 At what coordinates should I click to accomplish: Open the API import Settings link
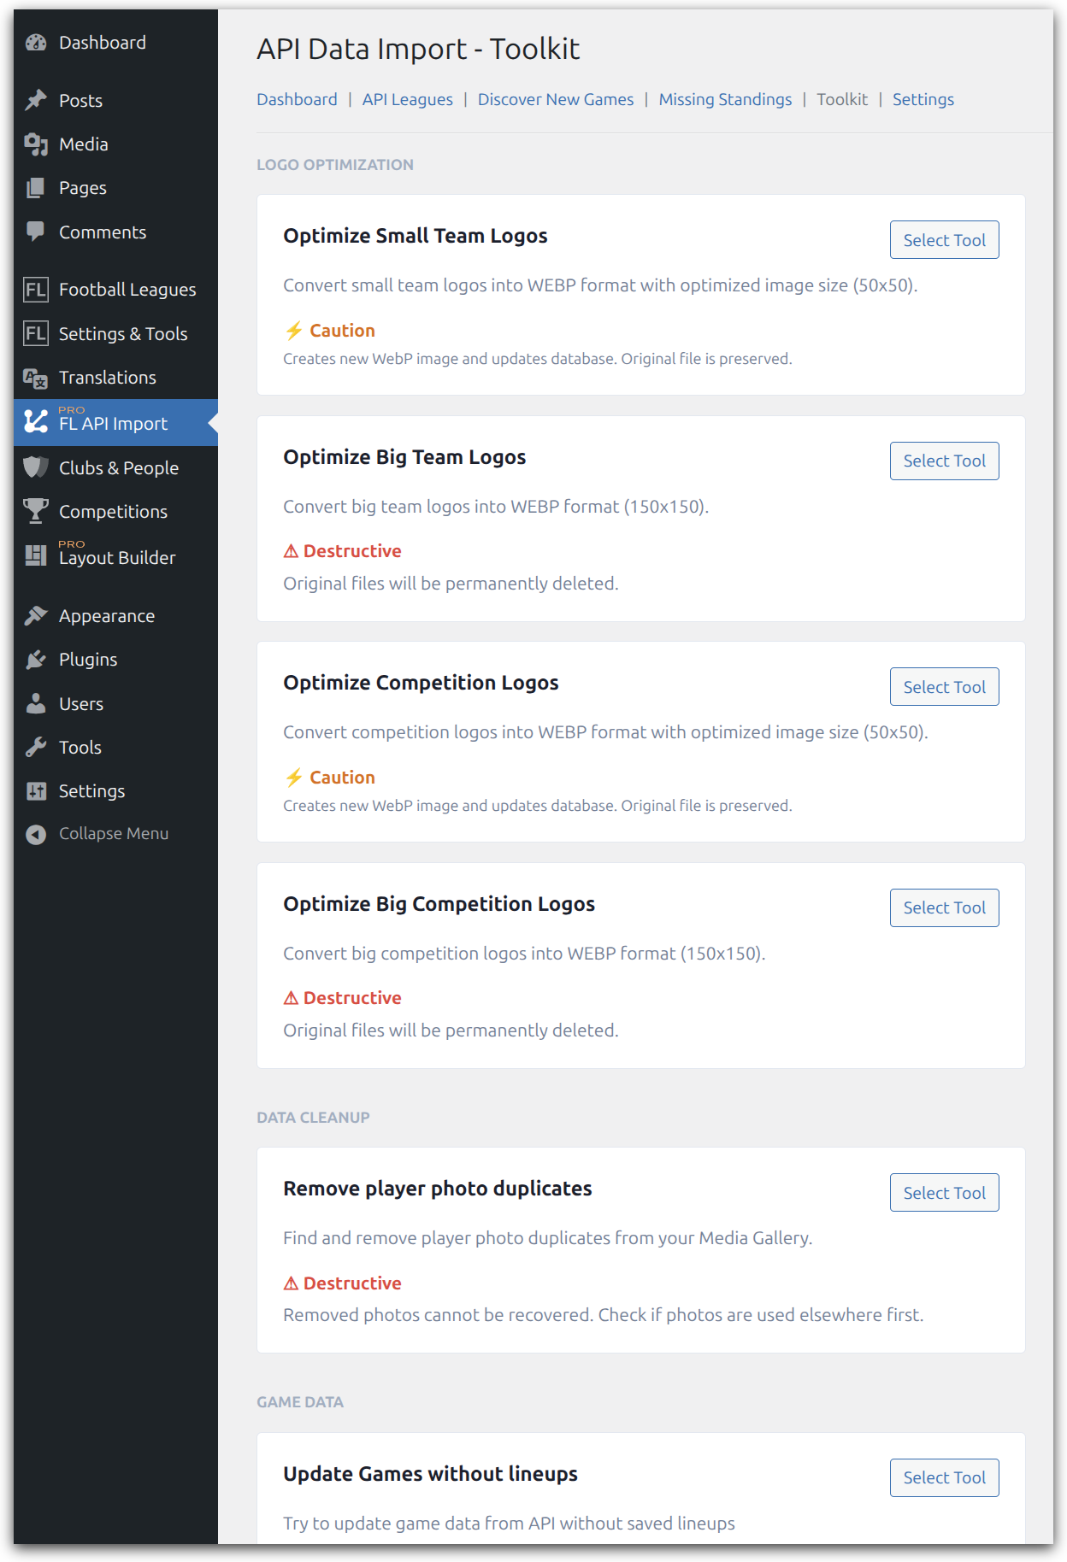tap(923, 99)
